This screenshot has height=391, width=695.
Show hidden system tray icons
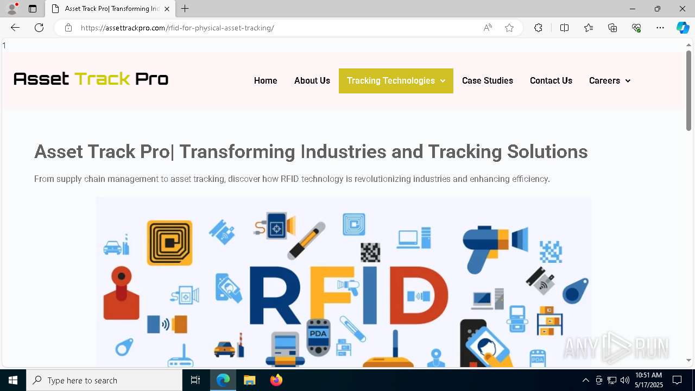[585, 380]
